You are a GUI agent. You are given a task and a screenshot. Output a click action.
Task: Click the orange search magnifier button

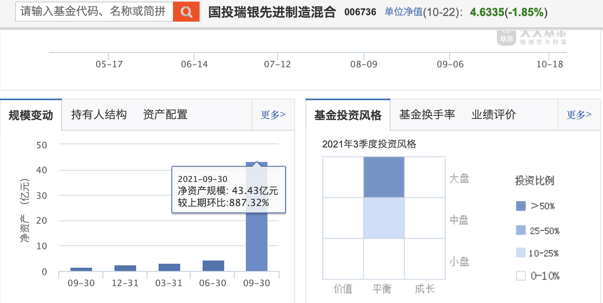point(186,12)
